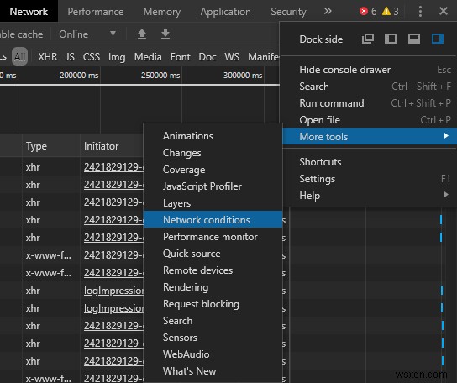Image resolution: width=457 pixels, height=383 pixels.
Task: Filter requests by Media
Action: tap(148, 57)
